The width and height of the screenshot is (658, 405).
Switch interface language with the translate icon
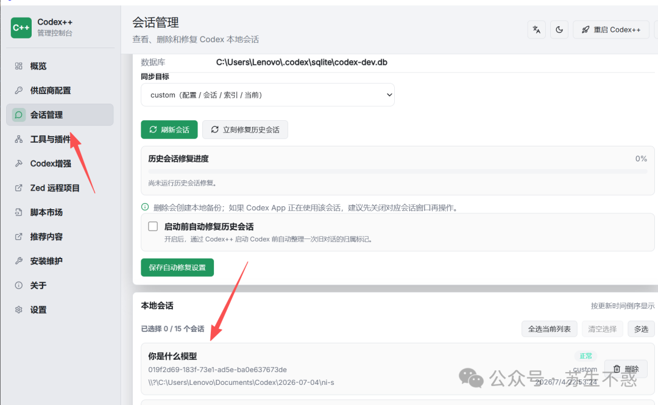click(x=536, y=29)
